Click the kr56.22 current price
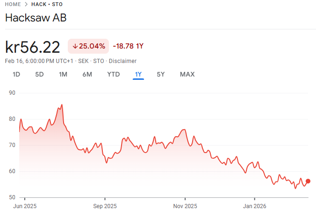 point(33,47)
